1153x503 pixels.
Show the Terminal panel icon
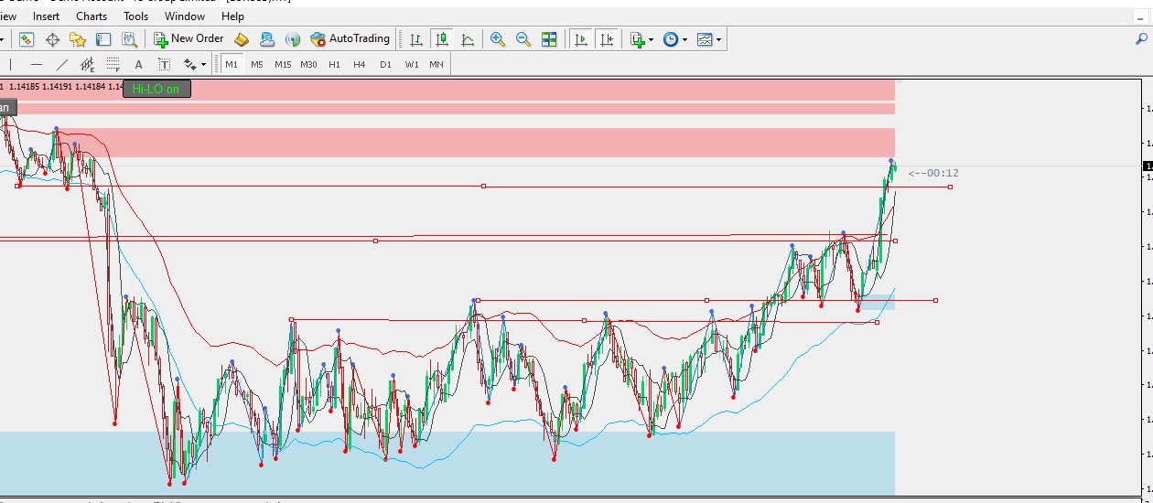click(x=103, y=39)
